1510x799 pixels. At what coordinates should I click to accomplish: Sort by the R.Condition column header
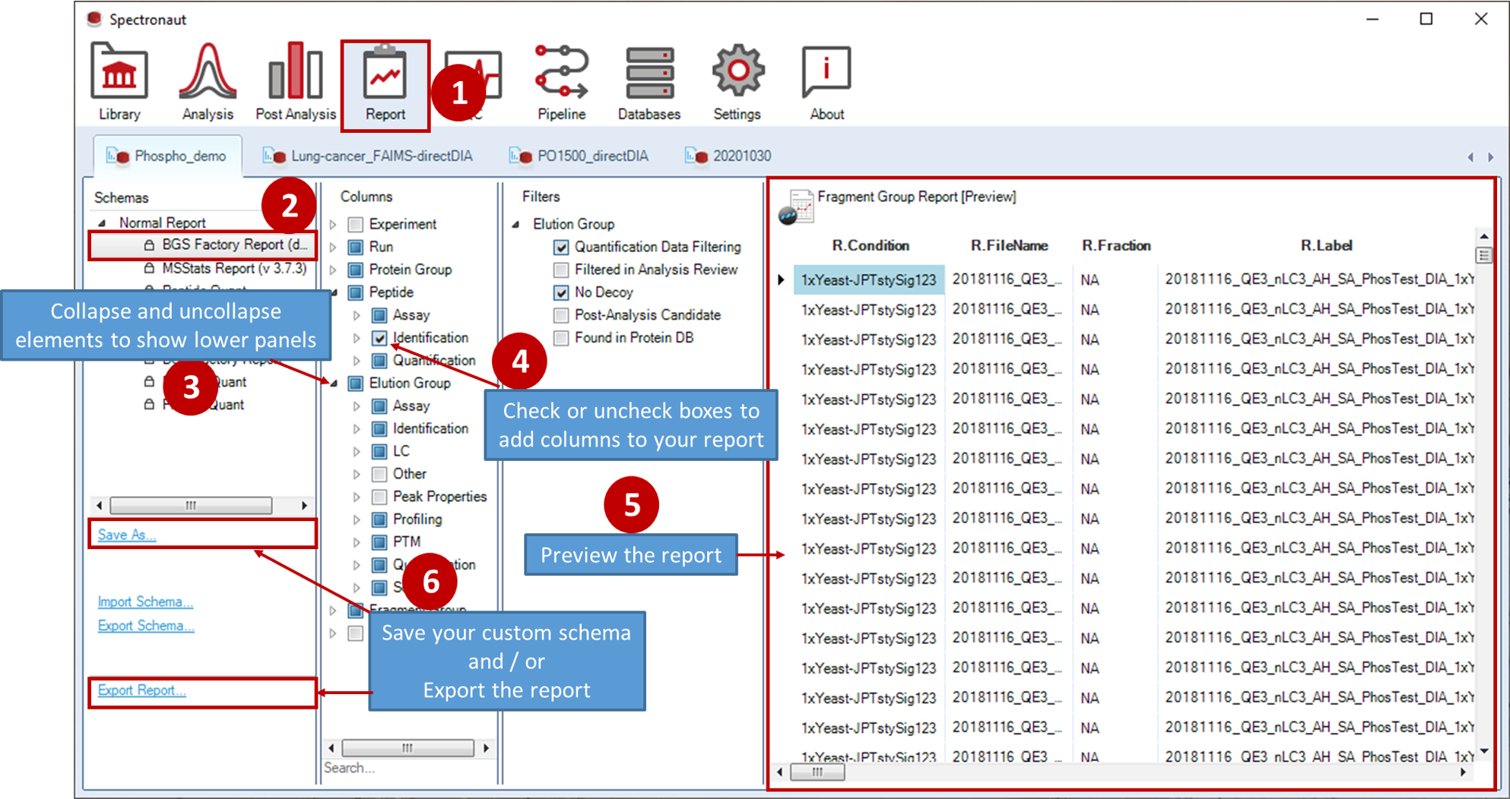(x=871, y=246)
